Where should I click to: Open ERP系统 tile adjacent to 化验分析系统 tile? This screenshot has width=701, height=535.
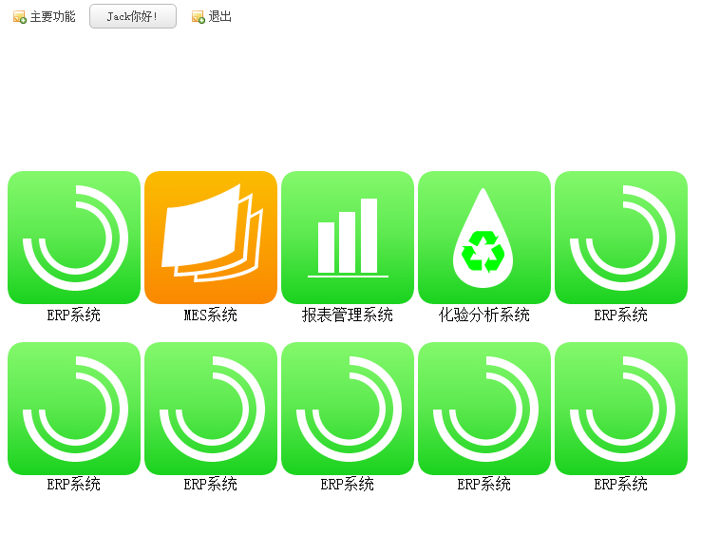621,238
